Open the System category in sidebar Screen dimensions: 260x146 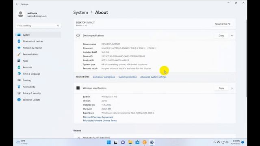click(x=39, y=35)
